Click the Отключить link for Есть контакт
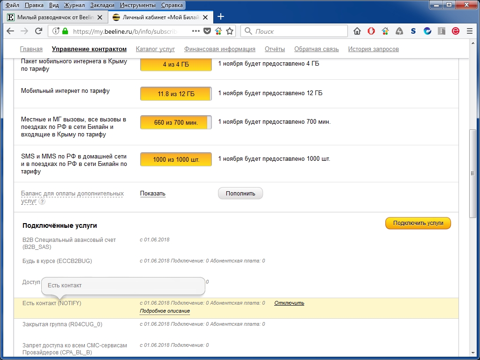The height and width of the screenshot is (360, 480). 289,303
